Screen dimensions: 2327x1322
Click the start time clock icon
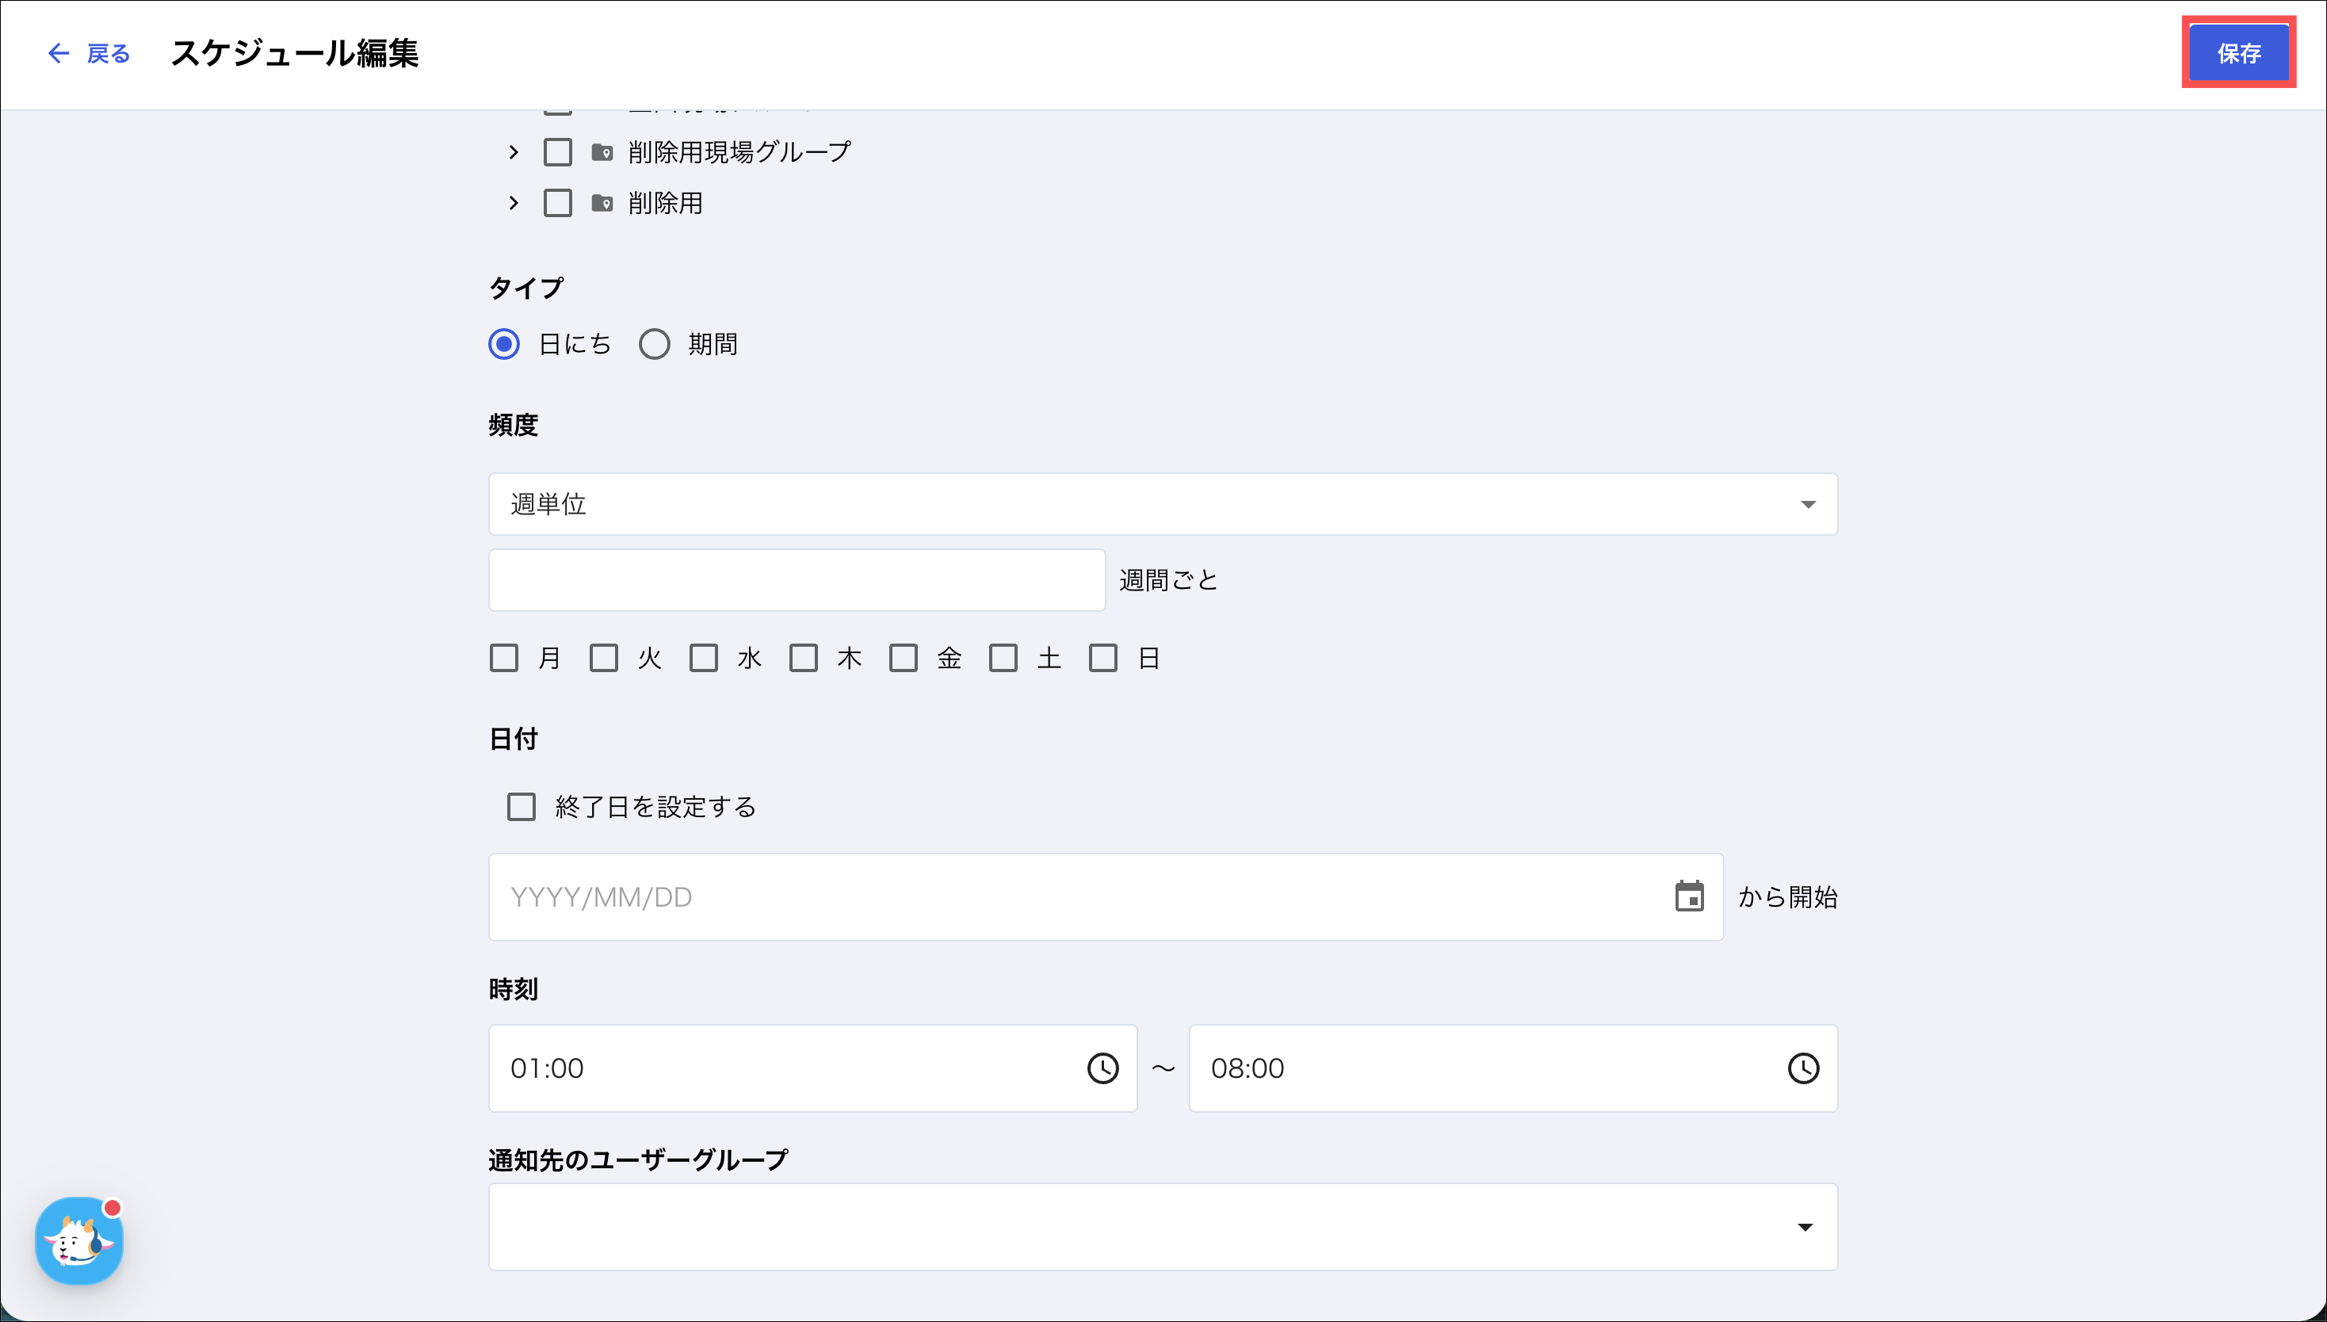[x=1102, y=1068]
